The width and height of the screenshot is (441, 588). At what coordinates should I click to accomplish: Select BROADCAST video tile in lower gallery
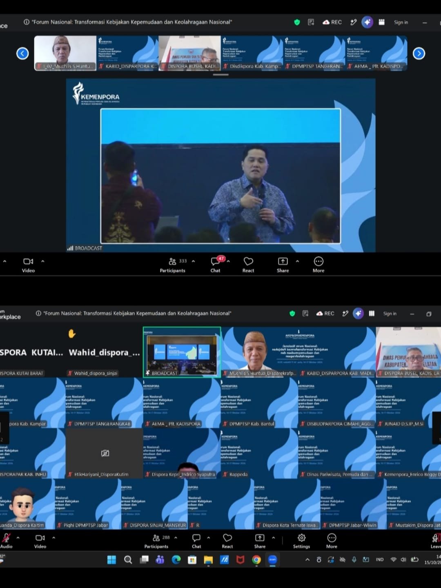coord(182,352)
